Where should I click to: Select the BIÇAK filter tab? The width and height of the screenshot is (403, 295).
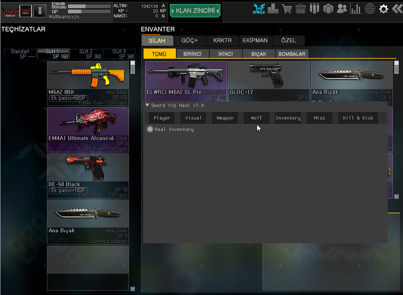(x=259, y=54)
